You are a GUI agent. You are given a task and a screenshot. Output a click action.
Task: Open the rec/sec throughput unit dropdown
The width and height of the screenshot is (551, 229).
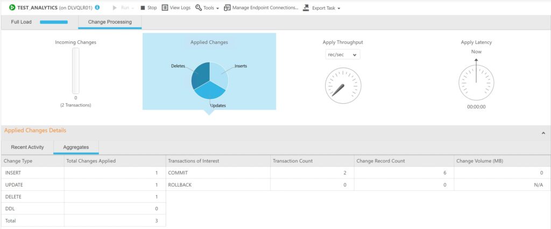(x=343, y=54)
